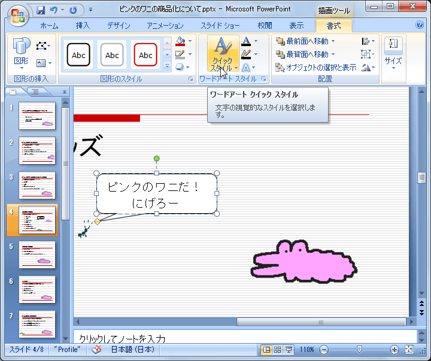Click the edit shape icon
431x361 pixels.
pyautogui.click(x=41, y=45)
